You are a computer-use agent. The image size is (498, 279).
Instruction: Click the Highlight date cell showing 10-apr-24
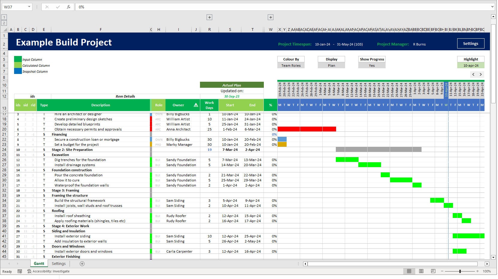tap(471, 65)
